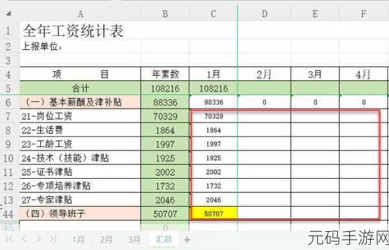Click the 0 in row 6 under 4月
The height and width of the screenshot is (250, 389).
click(x=364, y=102)
